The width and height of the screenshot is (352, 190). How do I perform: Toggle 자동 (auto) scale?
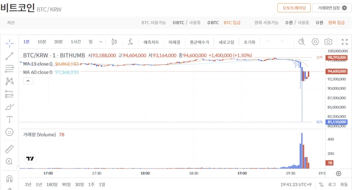click(343, 185)
